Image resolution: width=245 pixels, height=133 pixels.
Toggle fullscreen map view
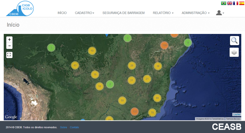click(x=9, y=55)
